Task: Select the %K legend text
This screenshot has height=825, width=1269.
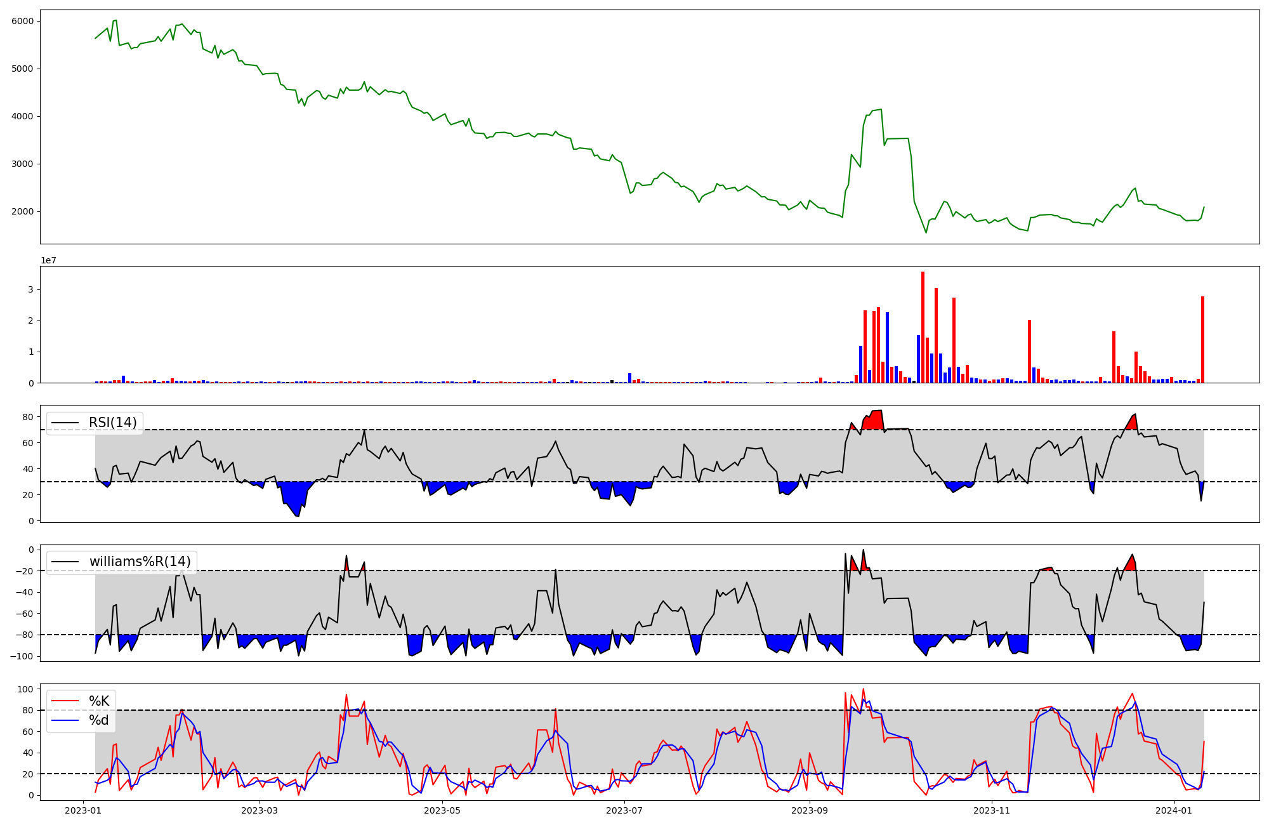Action: click(99, 701)
